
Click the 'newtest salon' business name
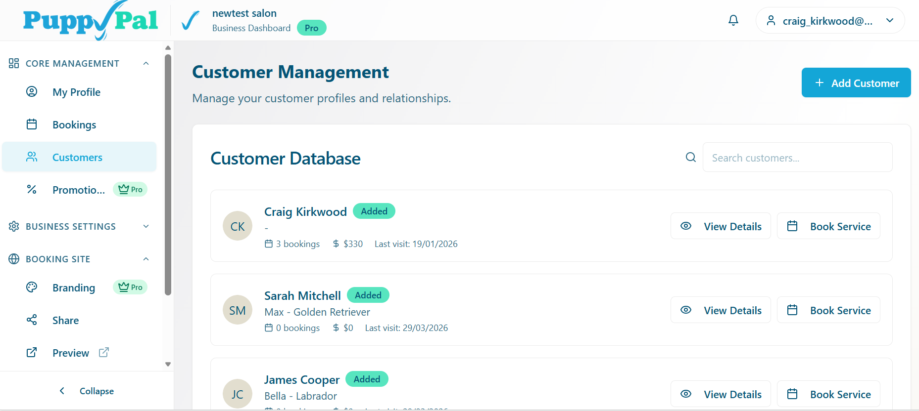pyautogui.click(x=244, y=13)
